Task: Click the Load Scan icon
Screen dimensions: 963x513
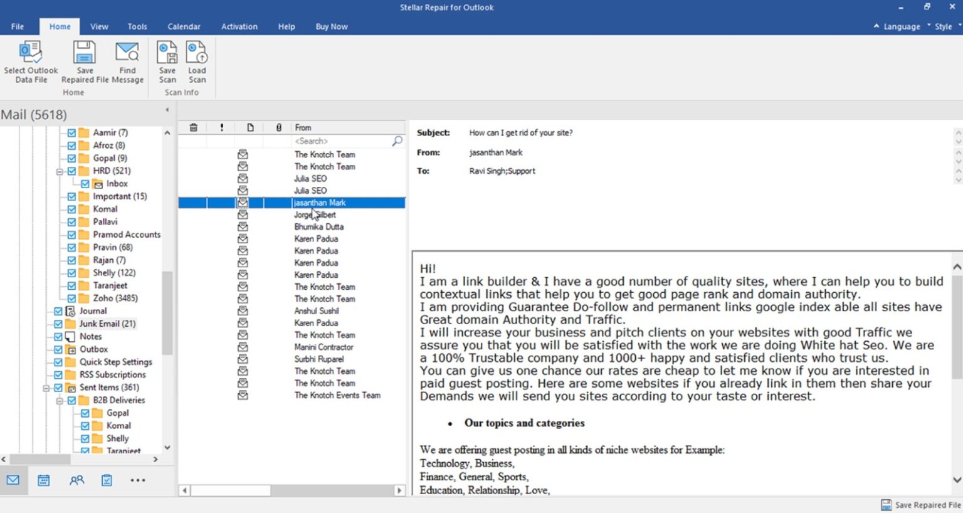Action: (197, 61)
